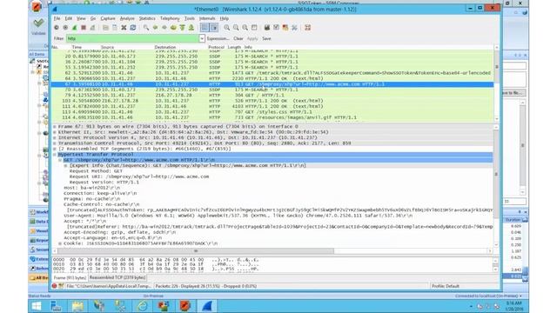
Task: Jump to the last packet icon
Action: [x=191, y=28]
